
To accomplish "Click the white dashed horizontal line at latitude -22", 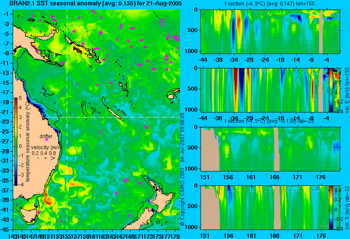I will click(x=112, y=117).
